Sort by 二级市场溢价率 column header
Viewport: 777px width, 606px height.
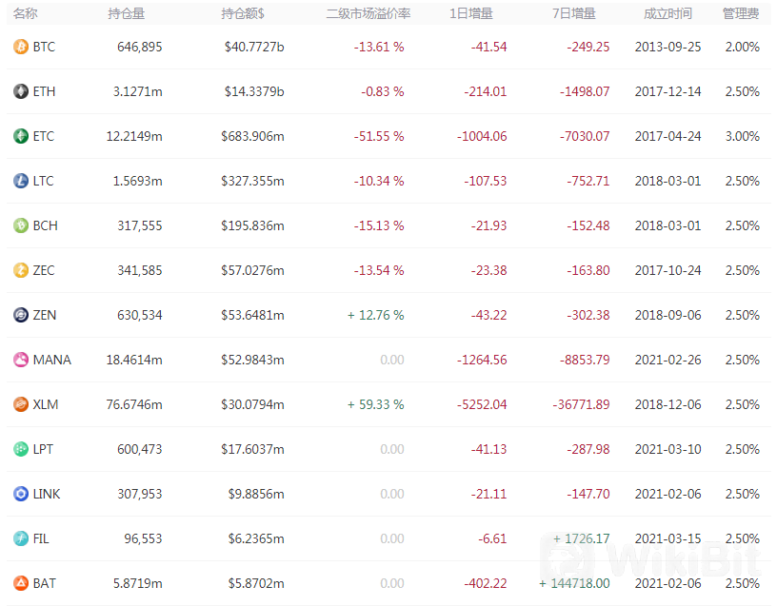click(x=369, y=14)
